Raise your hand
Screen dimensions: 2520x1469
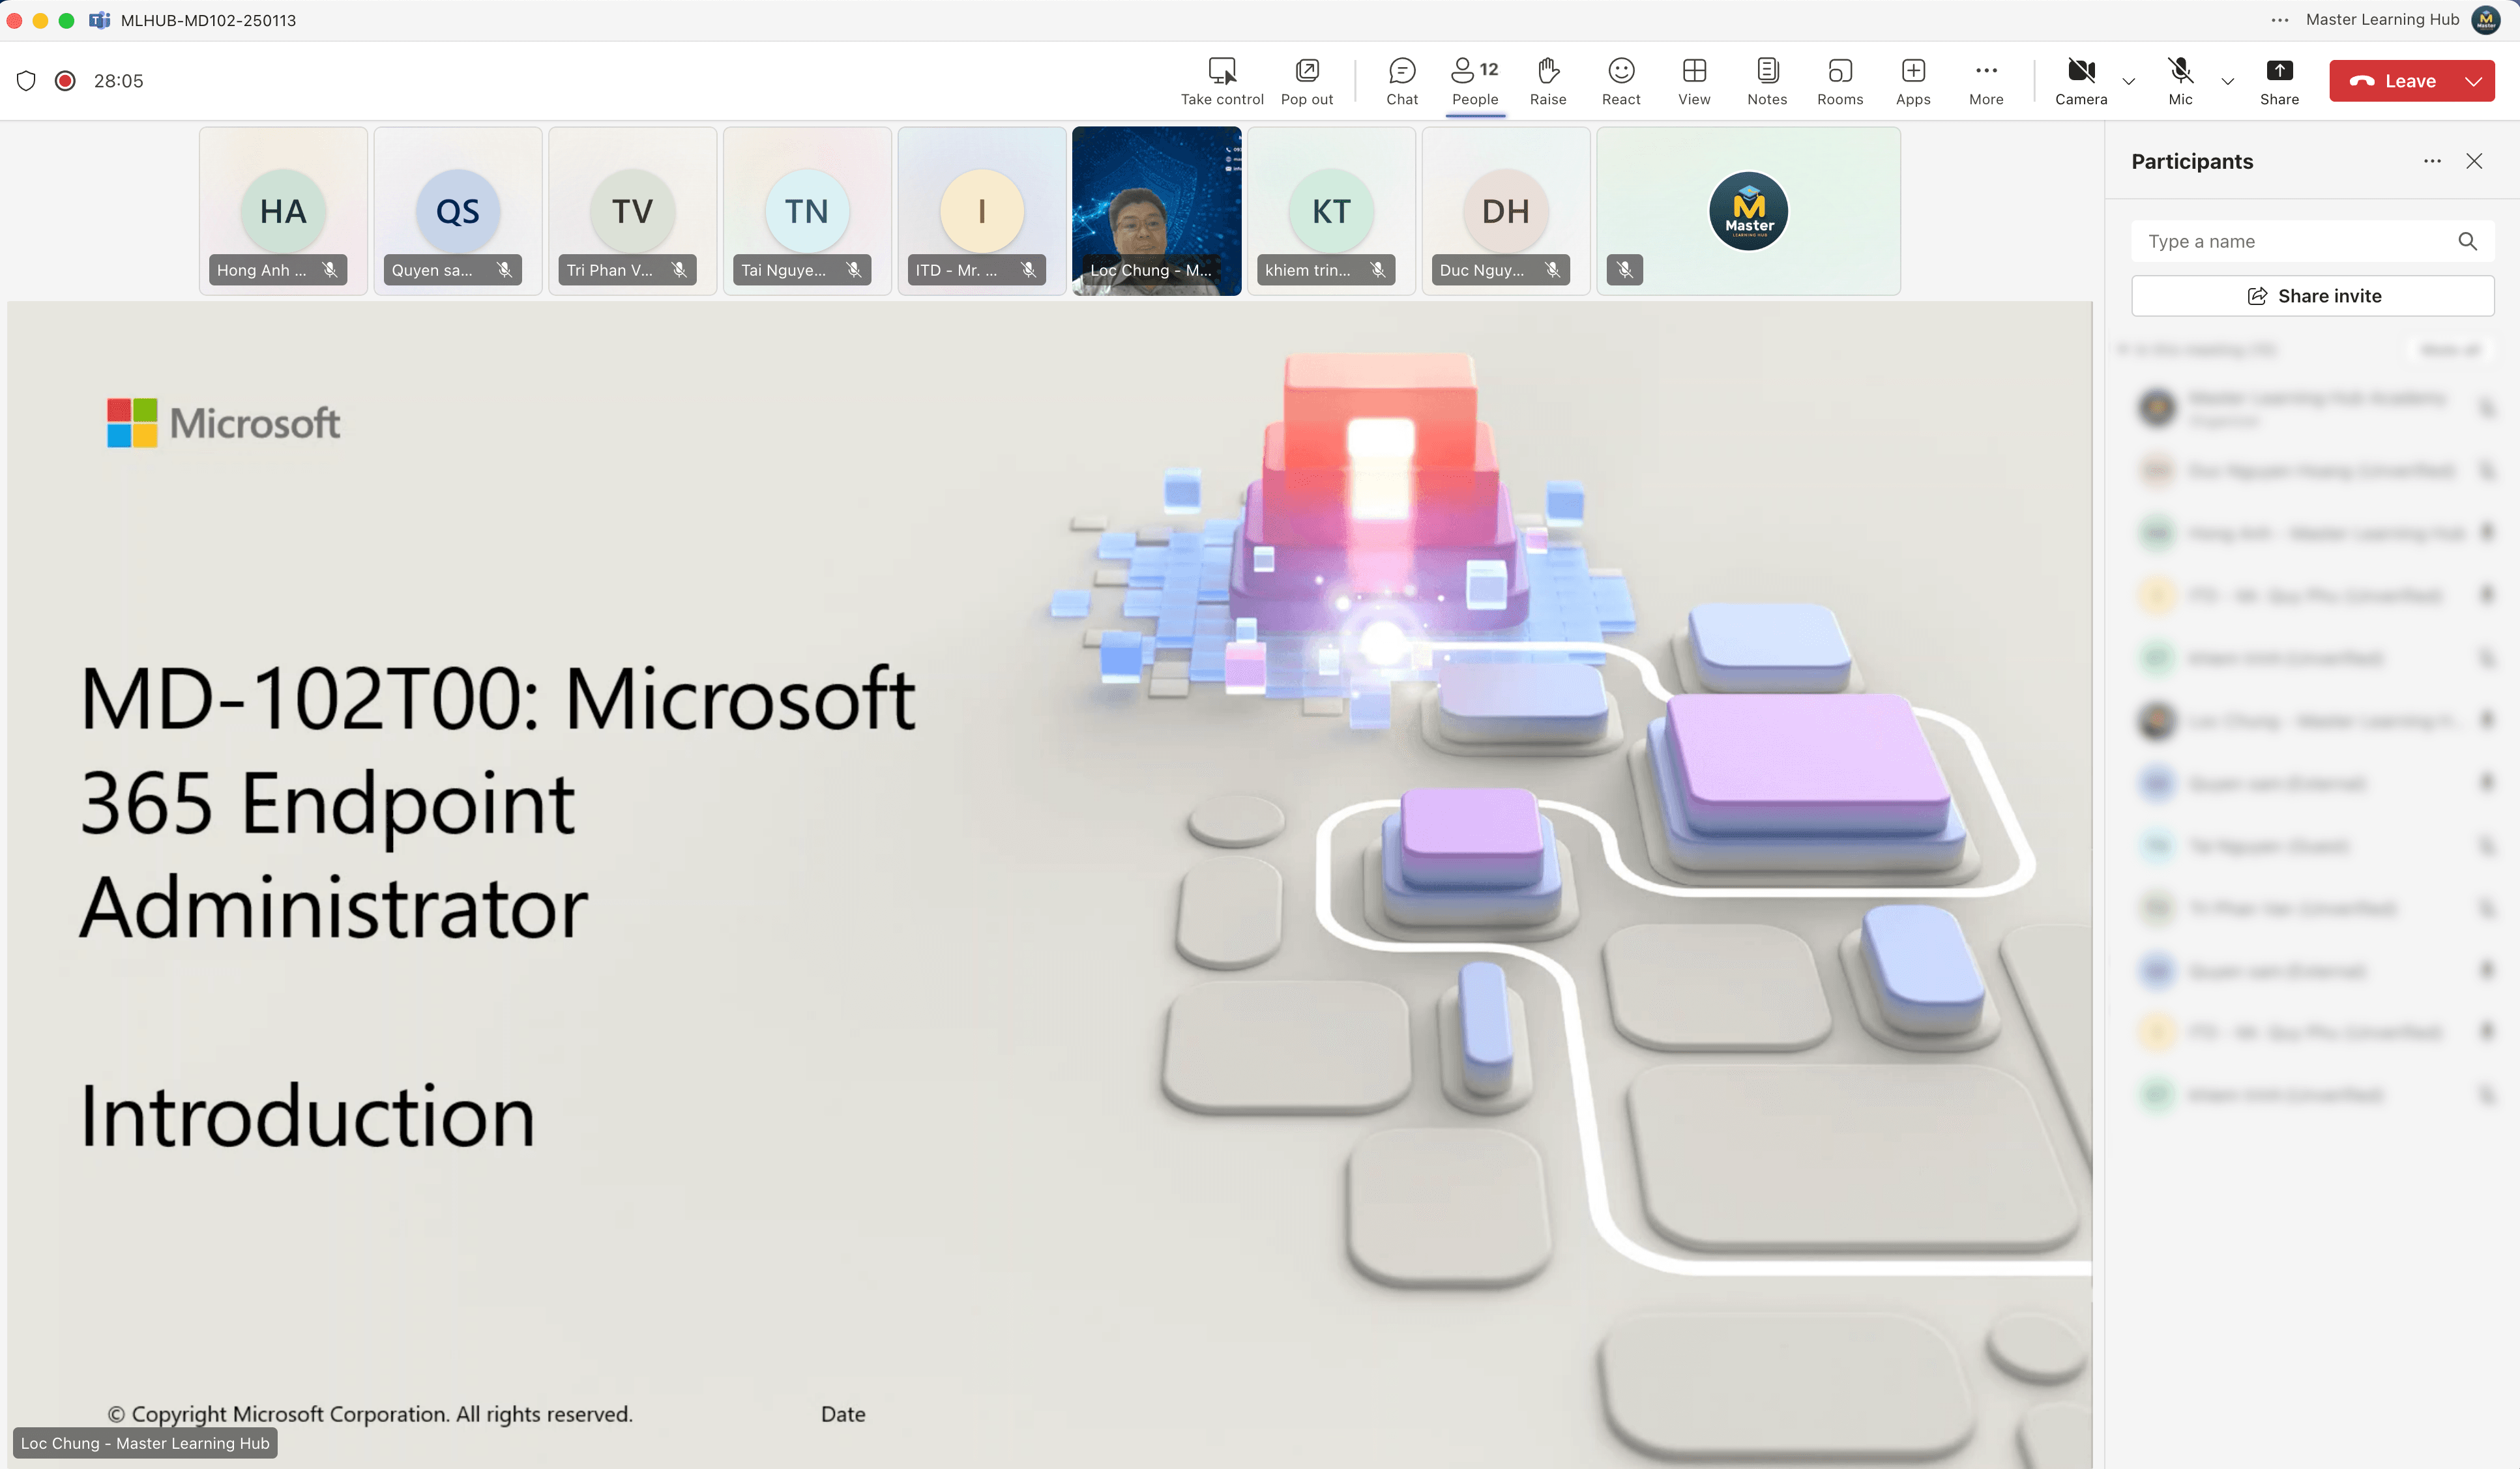(1547, 81)
